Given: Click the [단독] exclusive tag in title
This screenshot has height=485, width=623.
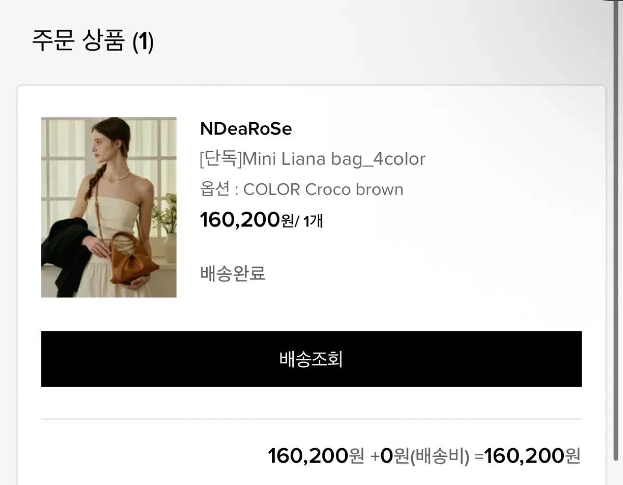Looking at the screenshot, I should [221, 159].
